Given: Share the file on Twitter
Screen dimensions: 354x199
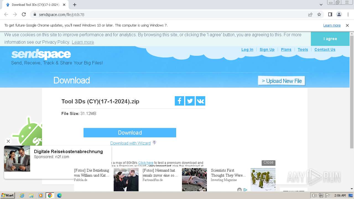Looking at the screenshot, I should [x=190, y=101].
